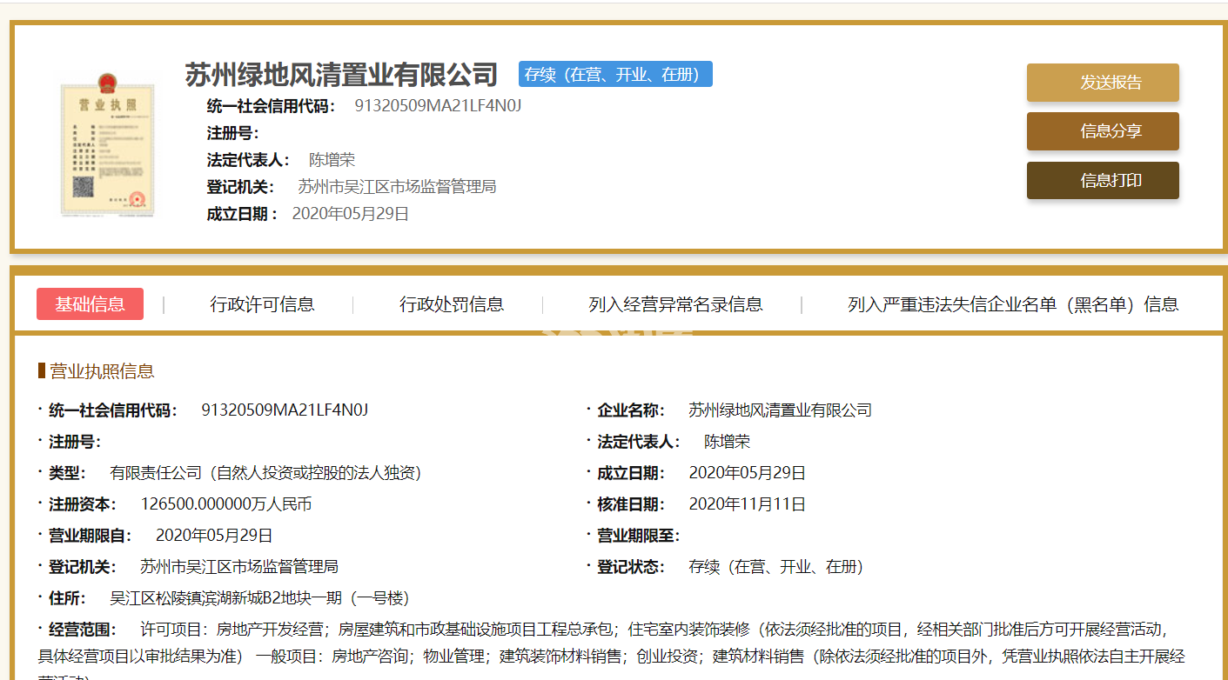Viewport: 1228px width, 680px height.
Task: Open the 列入严重违法失信企业名单（黑名单）信息 tab
Action: (1013, 304)
